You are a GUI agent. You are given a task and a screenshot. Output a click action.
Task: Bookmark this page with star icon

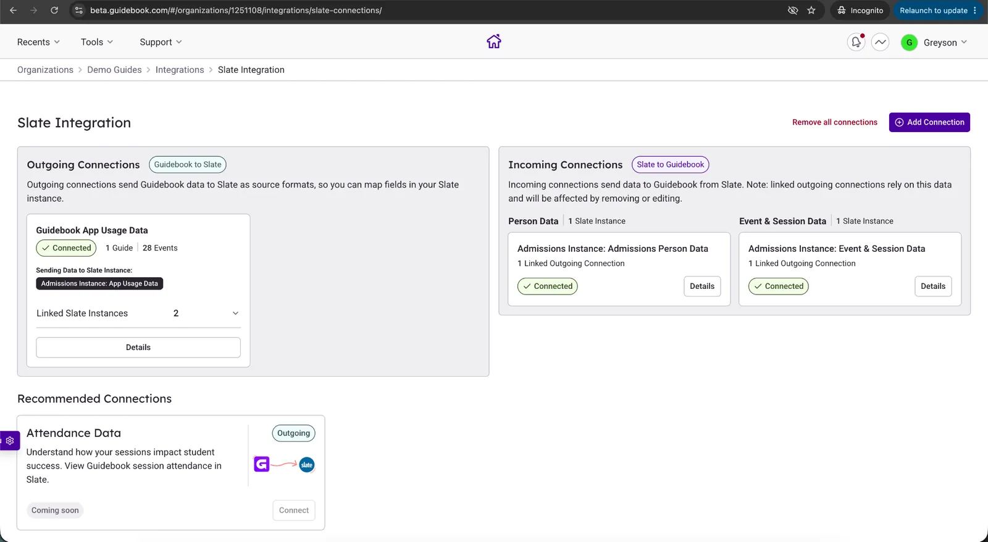(x=811, y=10)
